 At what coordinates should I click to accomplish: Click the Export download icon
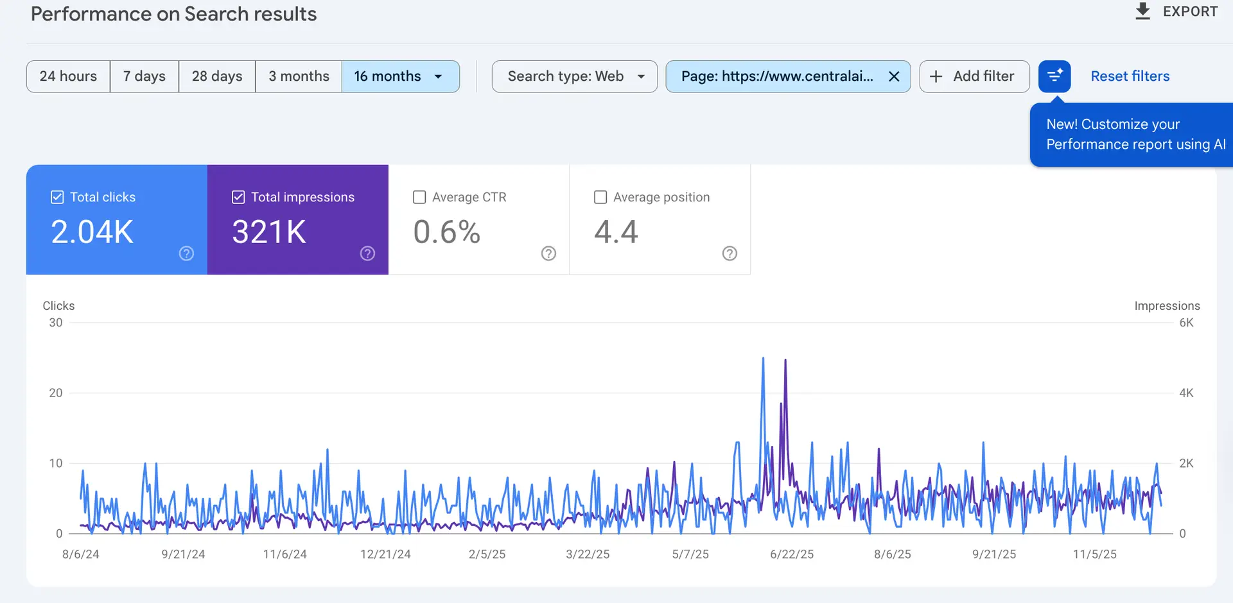pos(1142,12)
